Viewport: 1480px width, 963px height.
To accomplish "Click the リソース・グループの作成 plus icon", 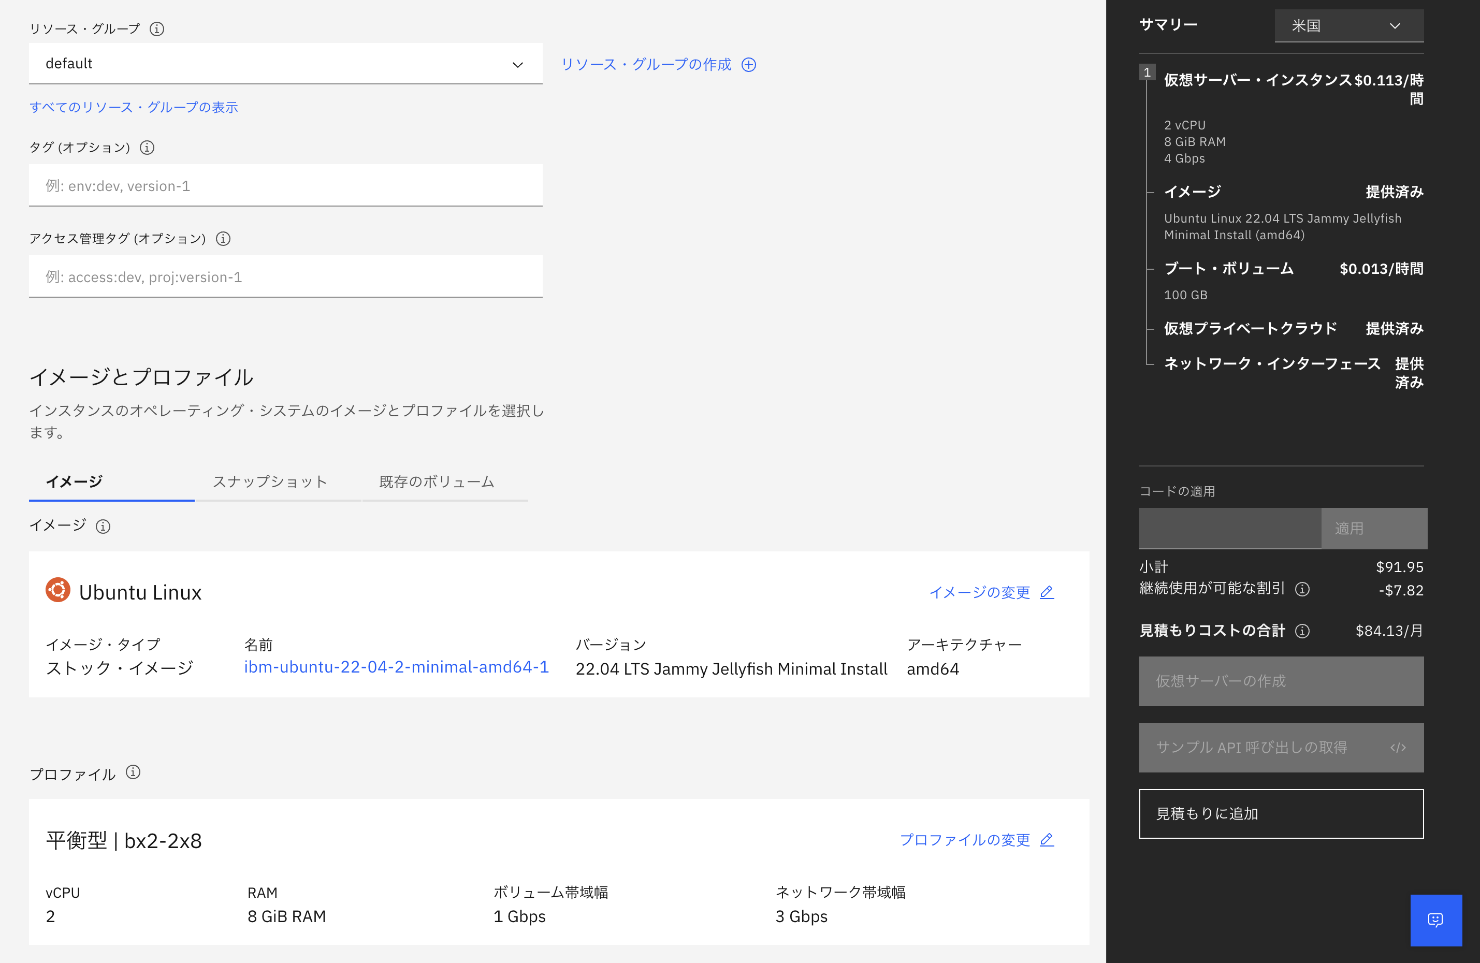I will pyautogui.click(x=749, y=64).
